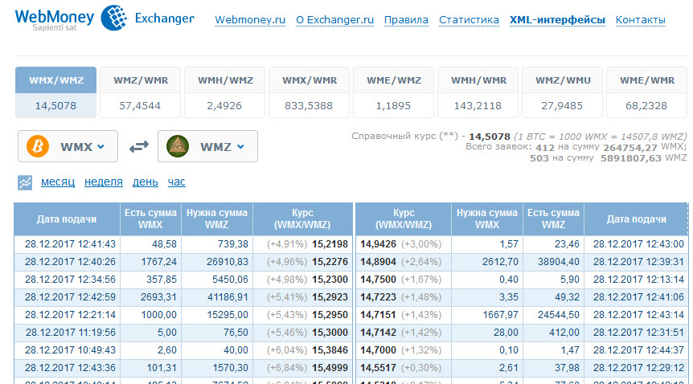This screenshot has height=384, width=693.
Task: Open the WME/WMZ pair tab
Action: 393,80
